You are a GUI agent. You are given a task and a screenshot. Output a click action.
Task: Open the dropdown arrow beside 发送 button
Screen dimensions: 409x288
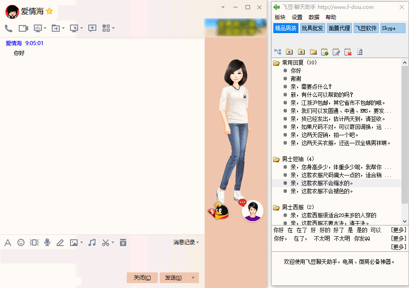[x=193, y=278]
